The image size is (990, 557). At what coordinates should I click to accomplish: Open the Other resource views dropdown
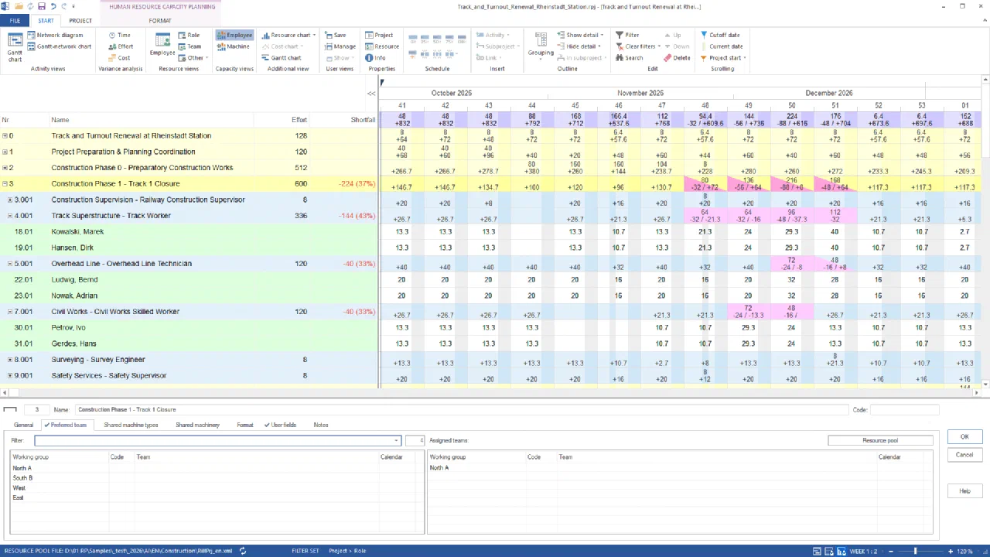pyautogui.click(x=192, y=58)
